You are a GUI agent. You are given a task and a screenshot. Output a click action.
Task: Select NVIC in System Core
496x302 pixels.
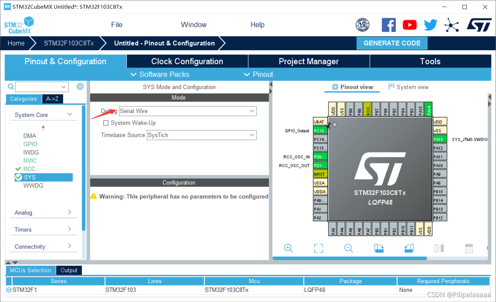click(30, 161)
